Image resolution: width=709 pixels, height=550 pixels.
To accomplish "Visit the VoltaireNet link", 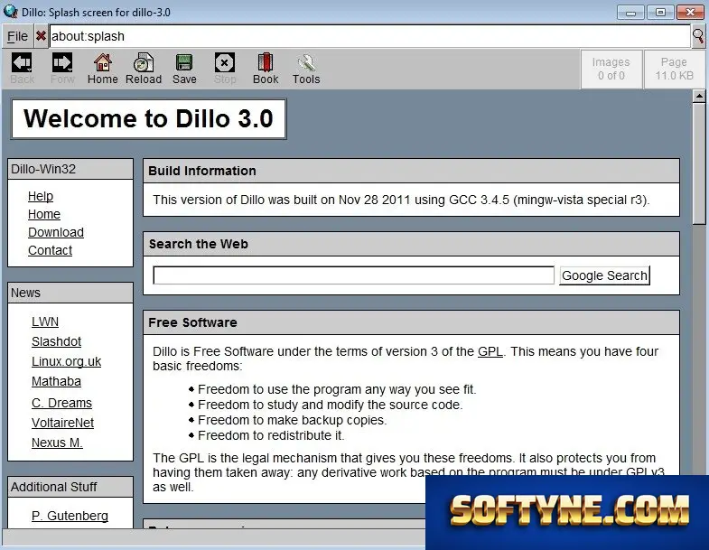I will pos(63,423).
